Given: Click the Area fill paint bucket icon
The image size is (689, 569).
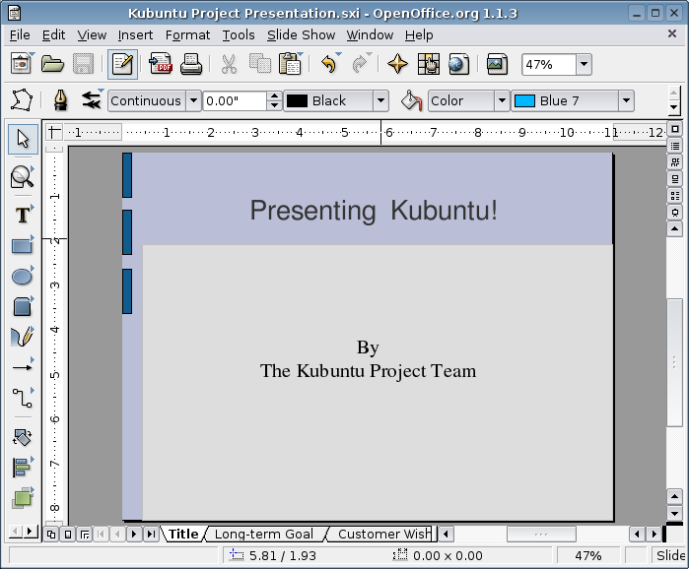Looking at the screenshot, I should coord(411,100).
